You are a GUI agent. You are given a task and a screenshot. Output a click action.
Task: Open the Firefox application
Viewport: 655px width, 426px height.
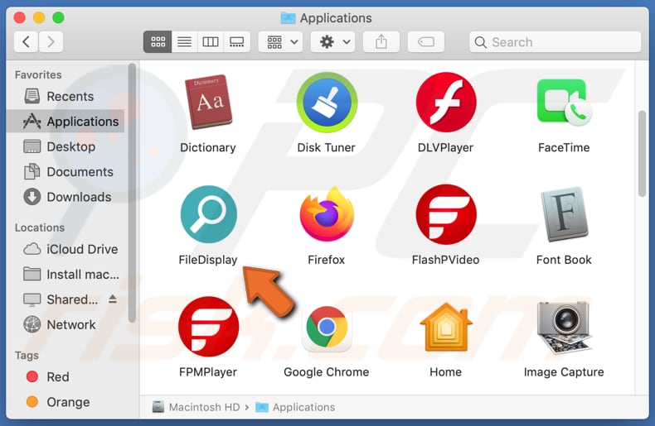(x=326, y=215)
